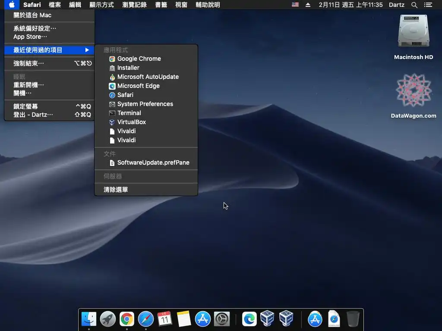
Task: Open Microsoft AutoUpdate from recent items
Action: click(x=146, y=77)
